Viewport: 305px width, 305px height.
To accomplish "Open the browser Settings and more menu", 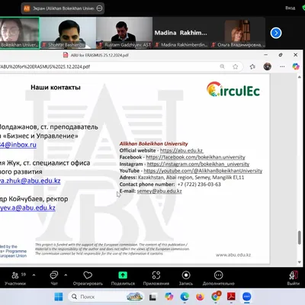I will tap(282, 66).
